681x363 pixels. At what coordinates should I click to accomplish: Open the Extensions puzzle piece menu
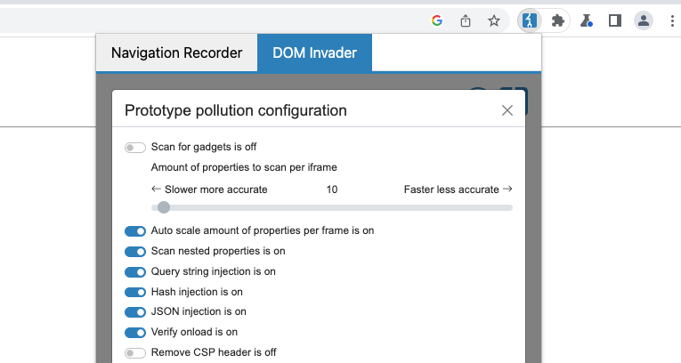(x=558, y=20)
